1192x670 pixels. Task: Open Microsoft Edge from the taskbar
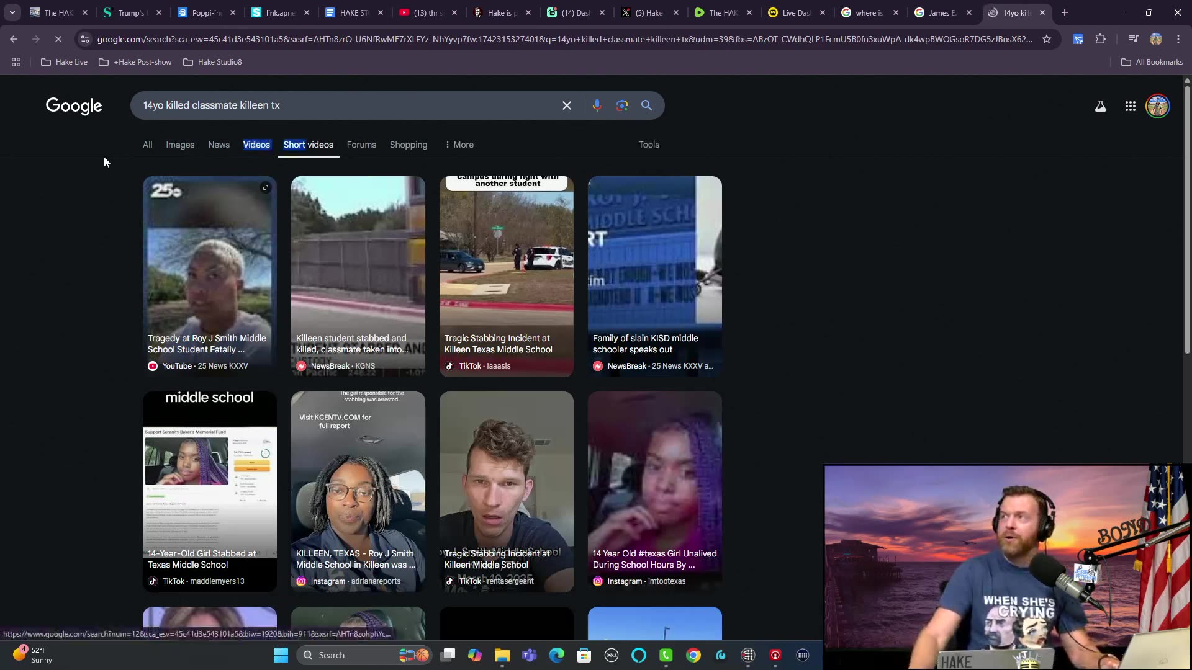(x=557, y=655)
